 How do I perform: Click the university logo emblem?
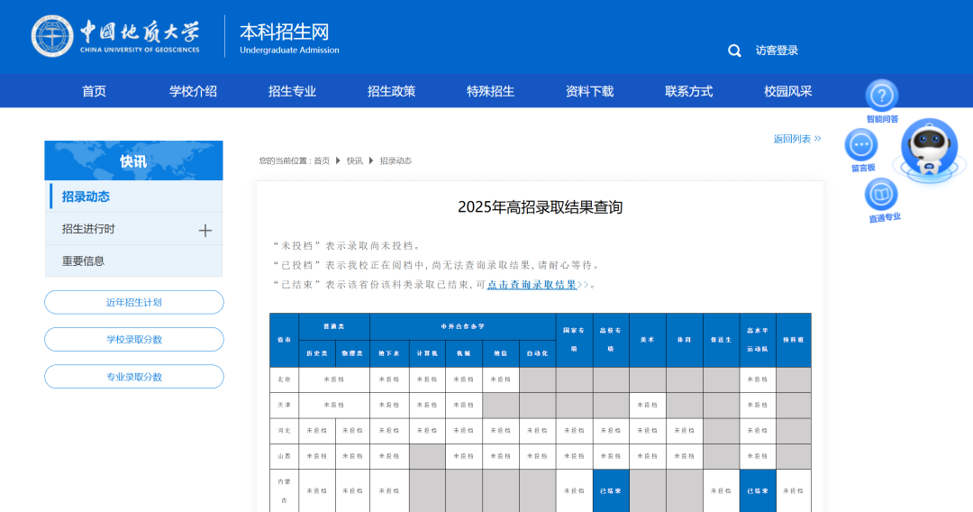52,36
